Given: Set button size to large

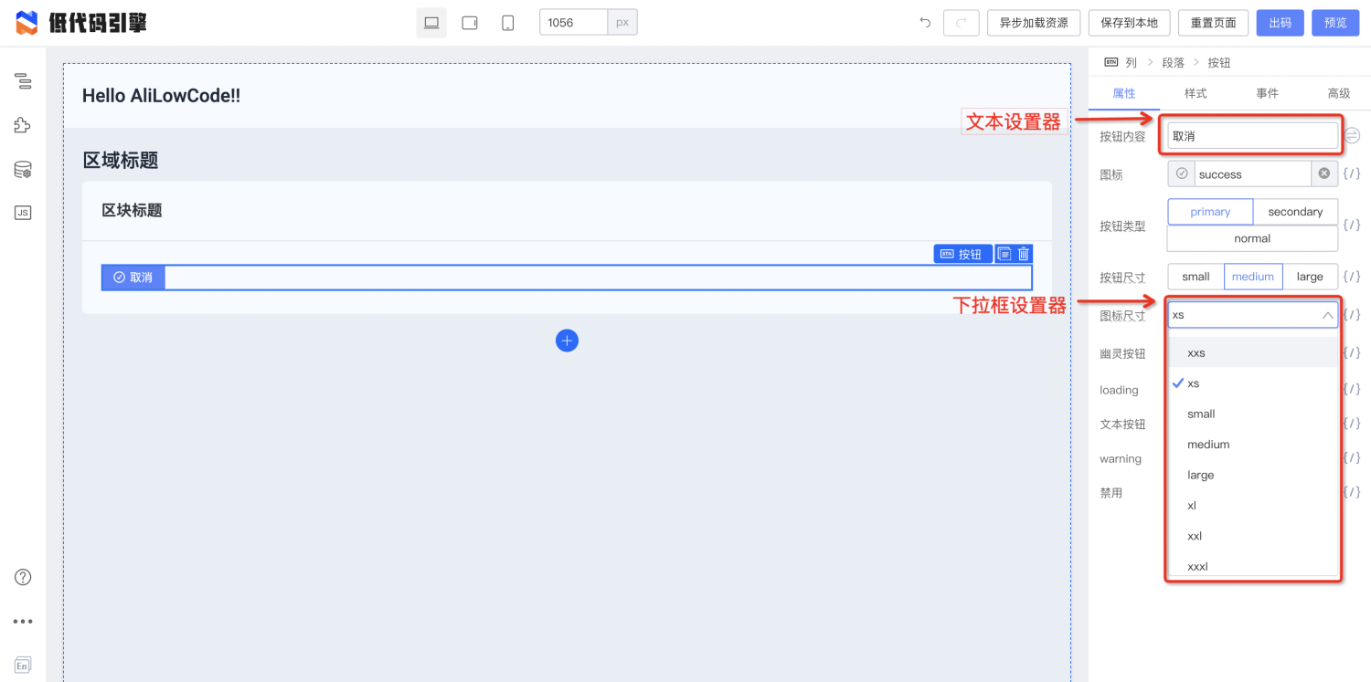Looking at the screenshot, I should click(1310, 277).
